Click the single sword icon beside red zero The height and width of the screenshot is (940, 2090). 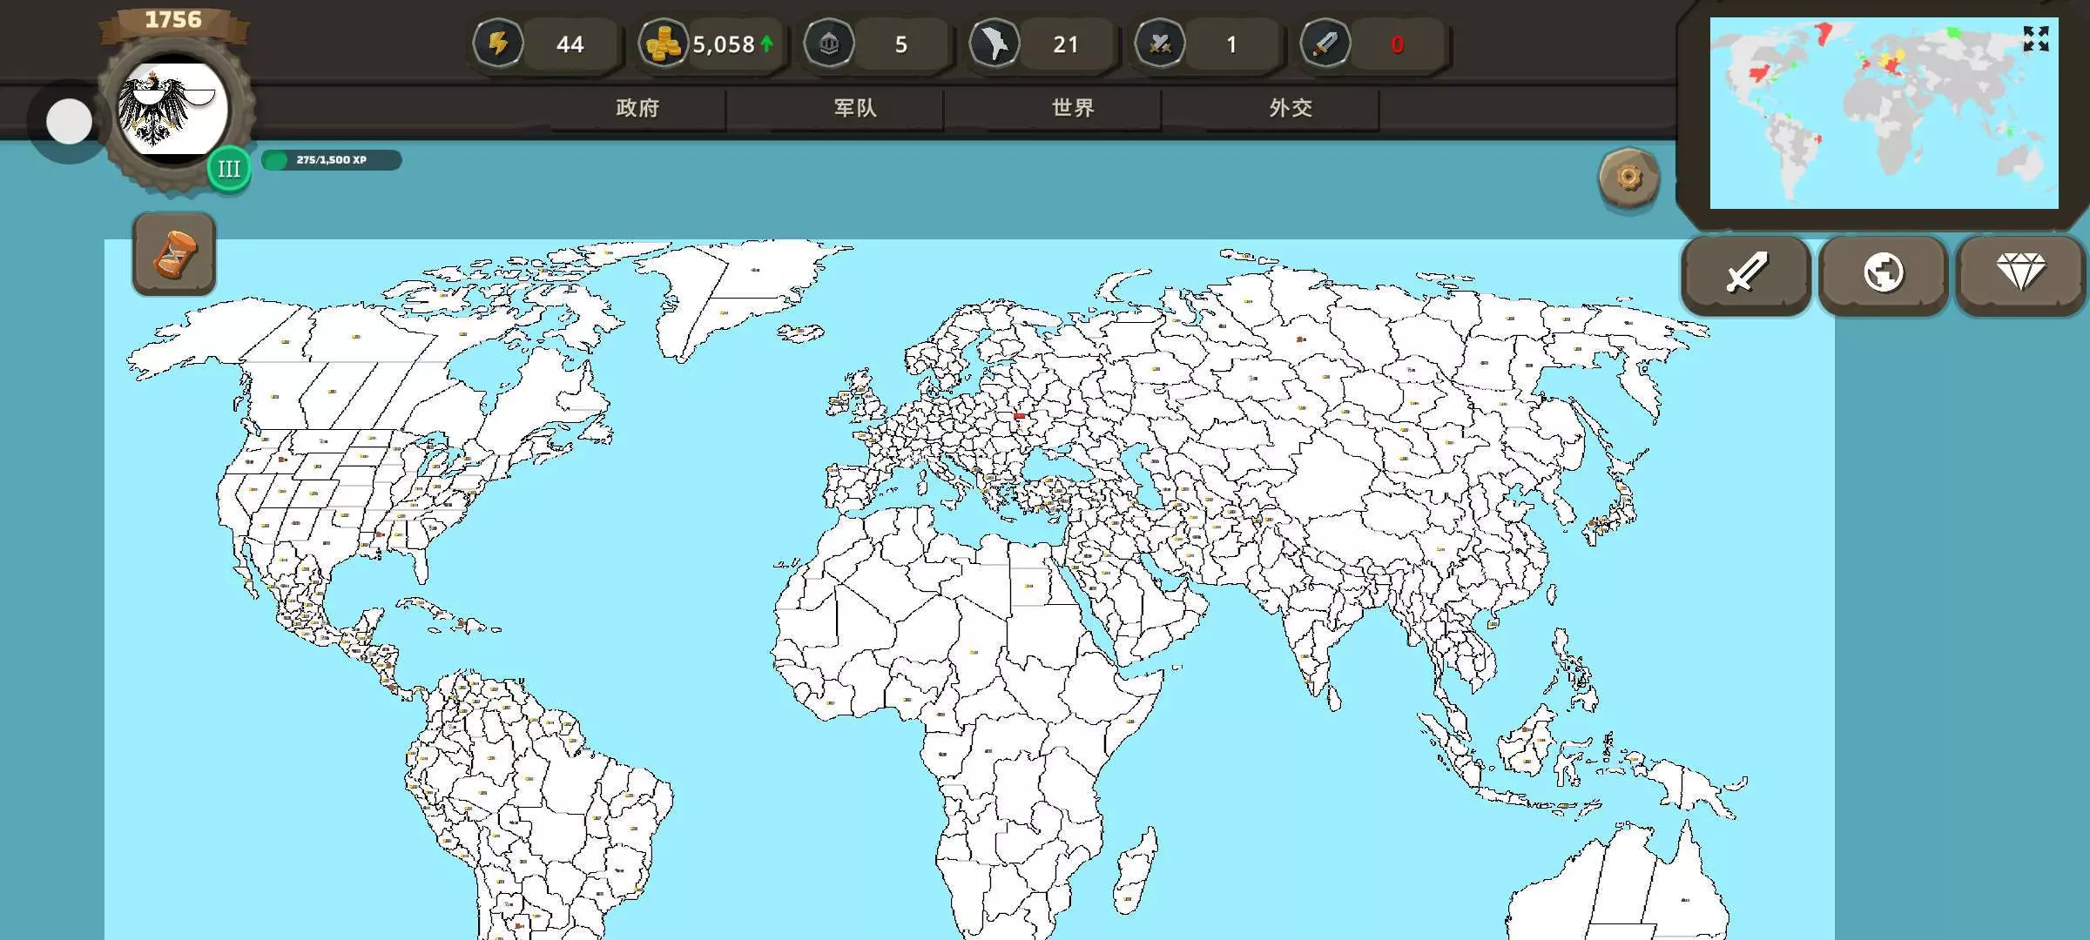[1325, 44]
